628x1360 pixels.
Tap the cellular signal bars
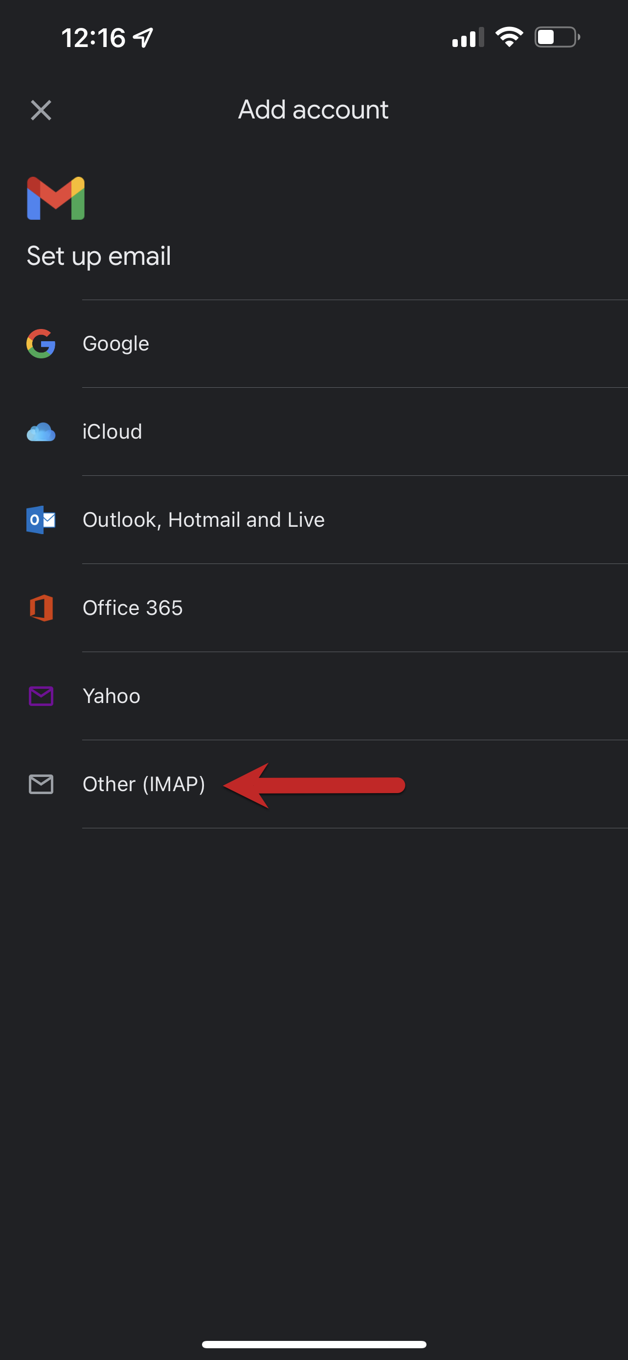tap(468, 38)
